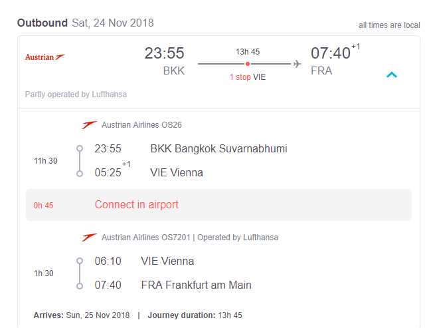Click the Austrian airline logo in header
The image size is (425, 328).
[x=44, y=57]
